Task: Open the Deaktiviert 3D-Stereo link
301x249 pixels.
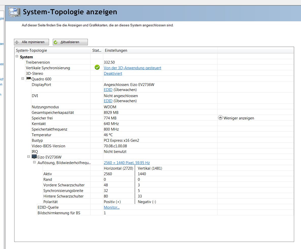Action: point(113,74)
